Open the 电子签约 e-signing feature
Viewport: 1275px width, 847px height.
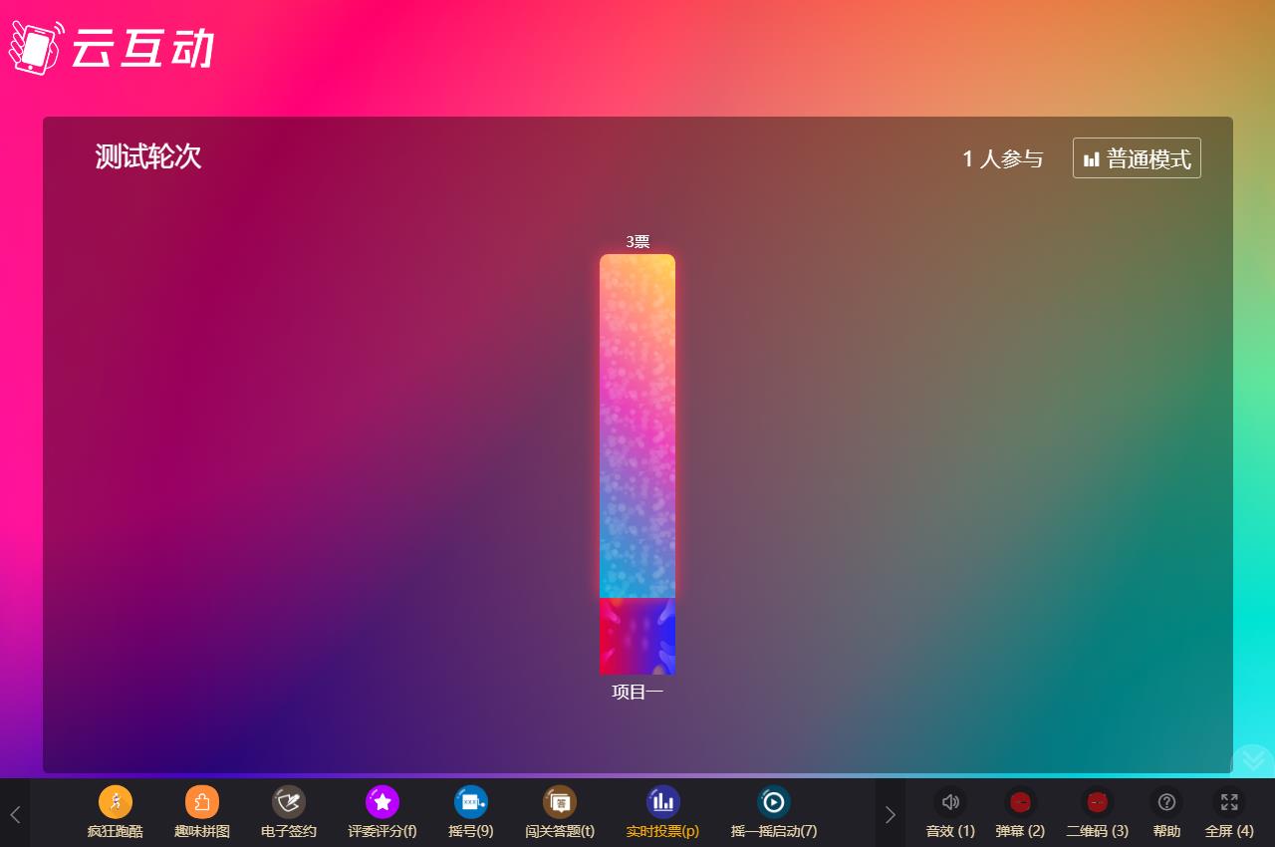(289, 802)
